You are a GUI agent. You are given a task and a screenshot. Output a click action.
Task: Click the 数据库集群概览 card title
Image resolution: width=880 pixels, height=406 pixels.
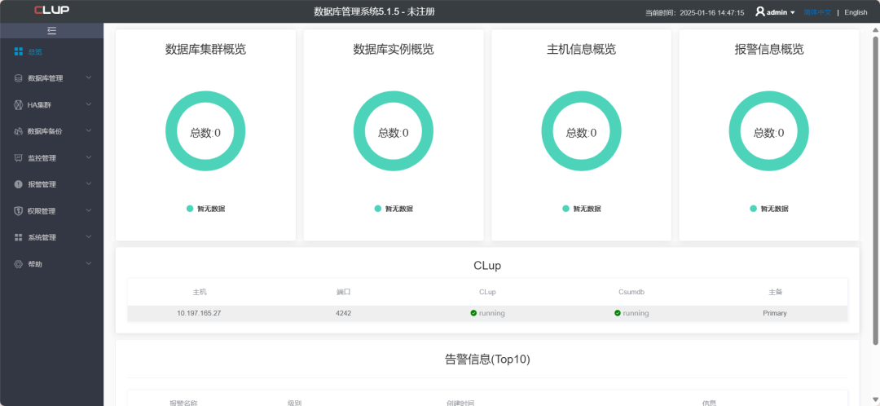coord(205,50)
